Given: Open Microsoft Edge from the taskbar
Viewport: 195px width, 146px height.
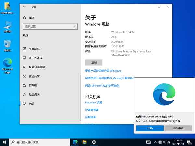Looking at the screenshot, I should pos(75,142).
